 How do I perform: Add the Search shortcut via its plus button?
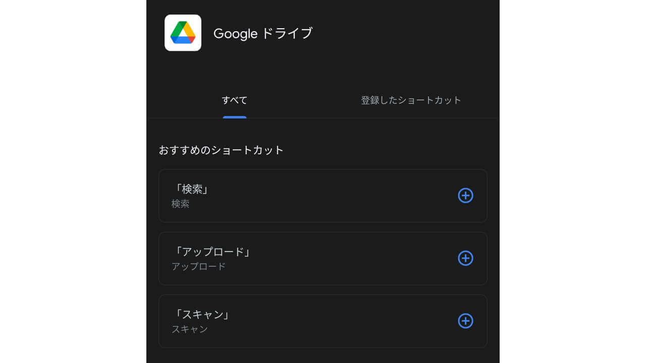coord(465,196)
